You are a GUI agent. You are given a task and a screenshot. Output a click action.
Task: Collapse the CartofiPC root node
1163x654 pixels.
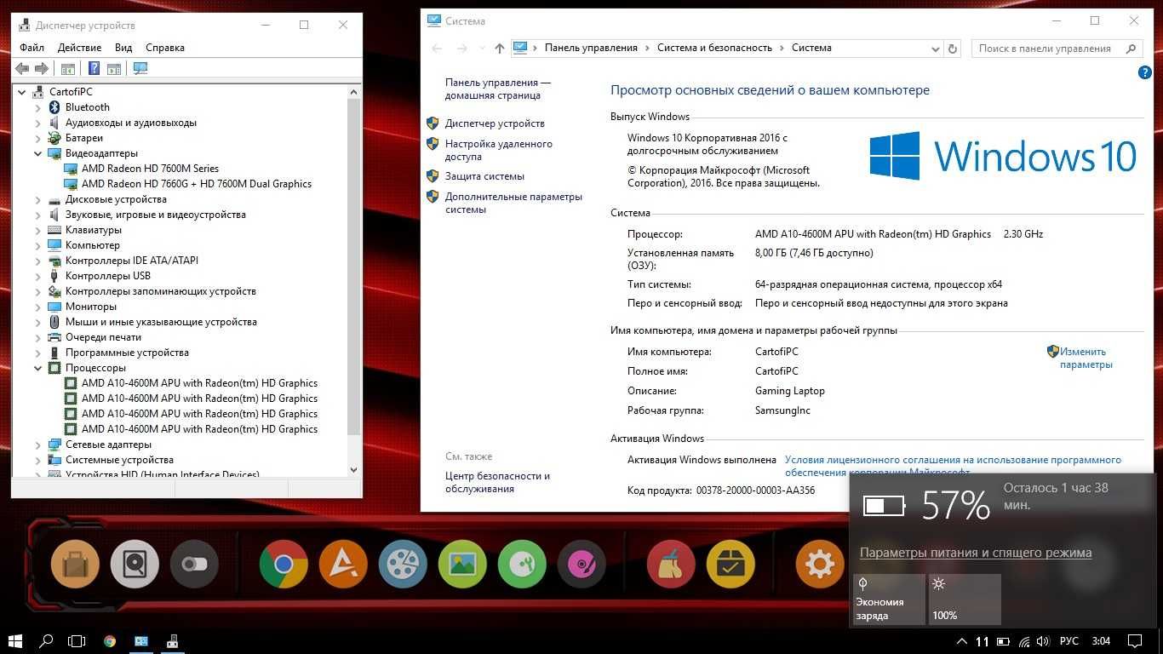click(x=22, y=92)
